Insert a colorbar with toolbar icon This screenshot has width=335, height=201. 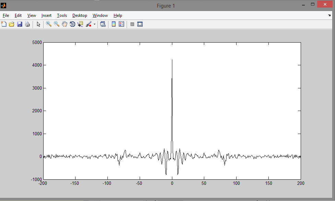coord(114,24)
